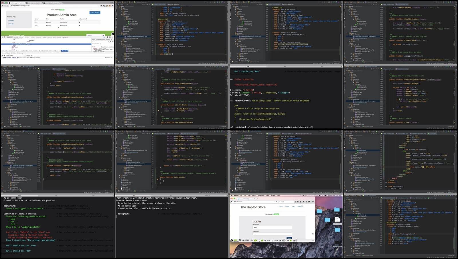Toggle the console filter funnel icon

[5, 55]
